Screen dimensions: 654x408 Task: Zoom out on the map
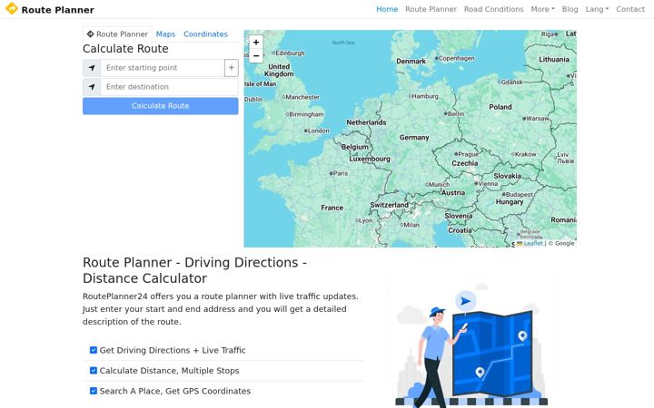tap(256, 56)
